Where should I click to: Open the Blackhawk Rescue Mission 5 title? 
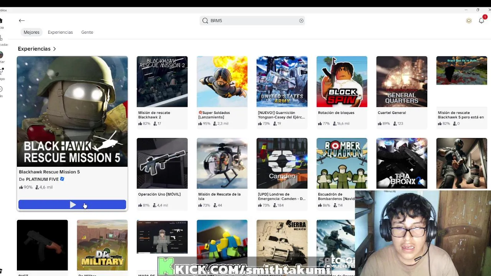[49, 172]
